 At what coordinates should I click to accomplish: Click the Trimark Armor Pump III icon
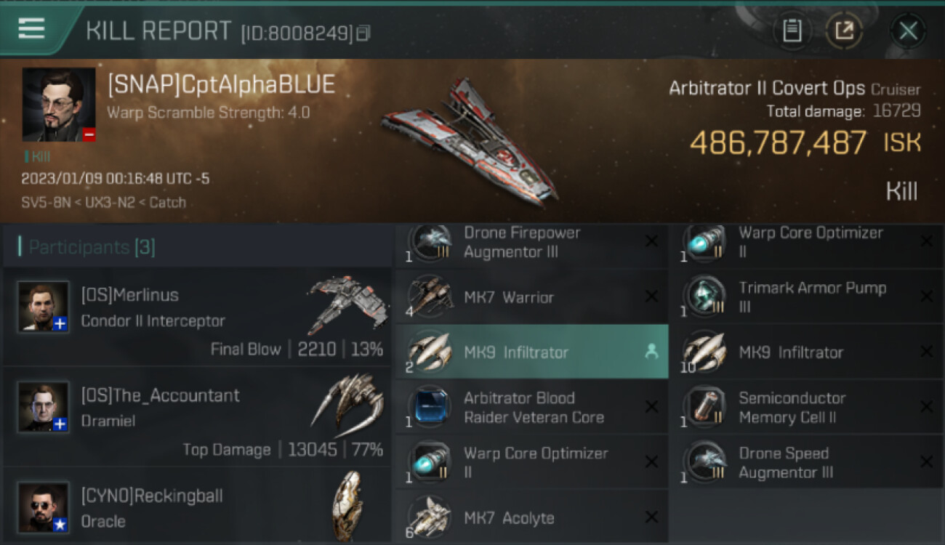(x=704, y=296)
